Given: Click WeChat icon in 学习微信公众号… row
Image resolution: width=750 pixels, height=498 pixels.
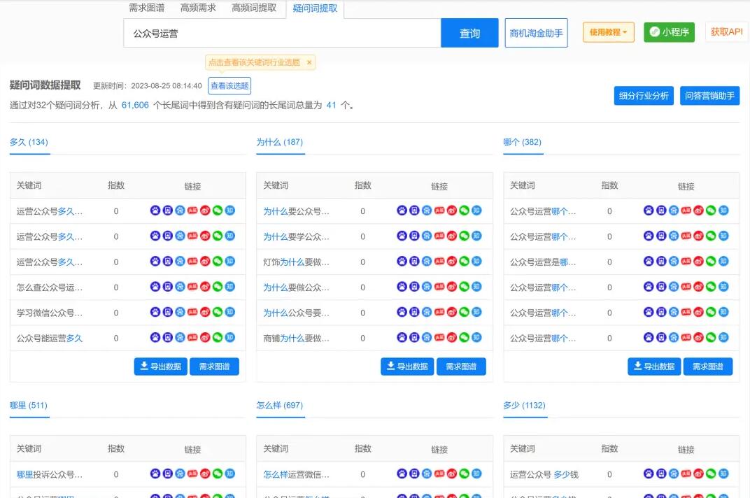Looking at the screenshot, I should click(218, 312).
